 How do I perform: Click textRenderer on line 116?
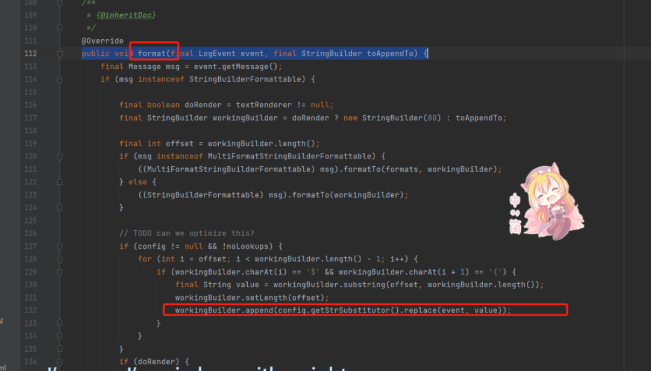tap(263, 105)
